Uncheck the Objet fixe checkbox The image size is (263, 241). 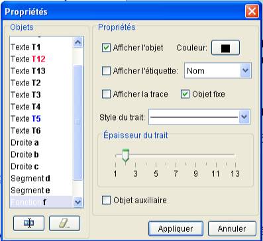(185, 94)
